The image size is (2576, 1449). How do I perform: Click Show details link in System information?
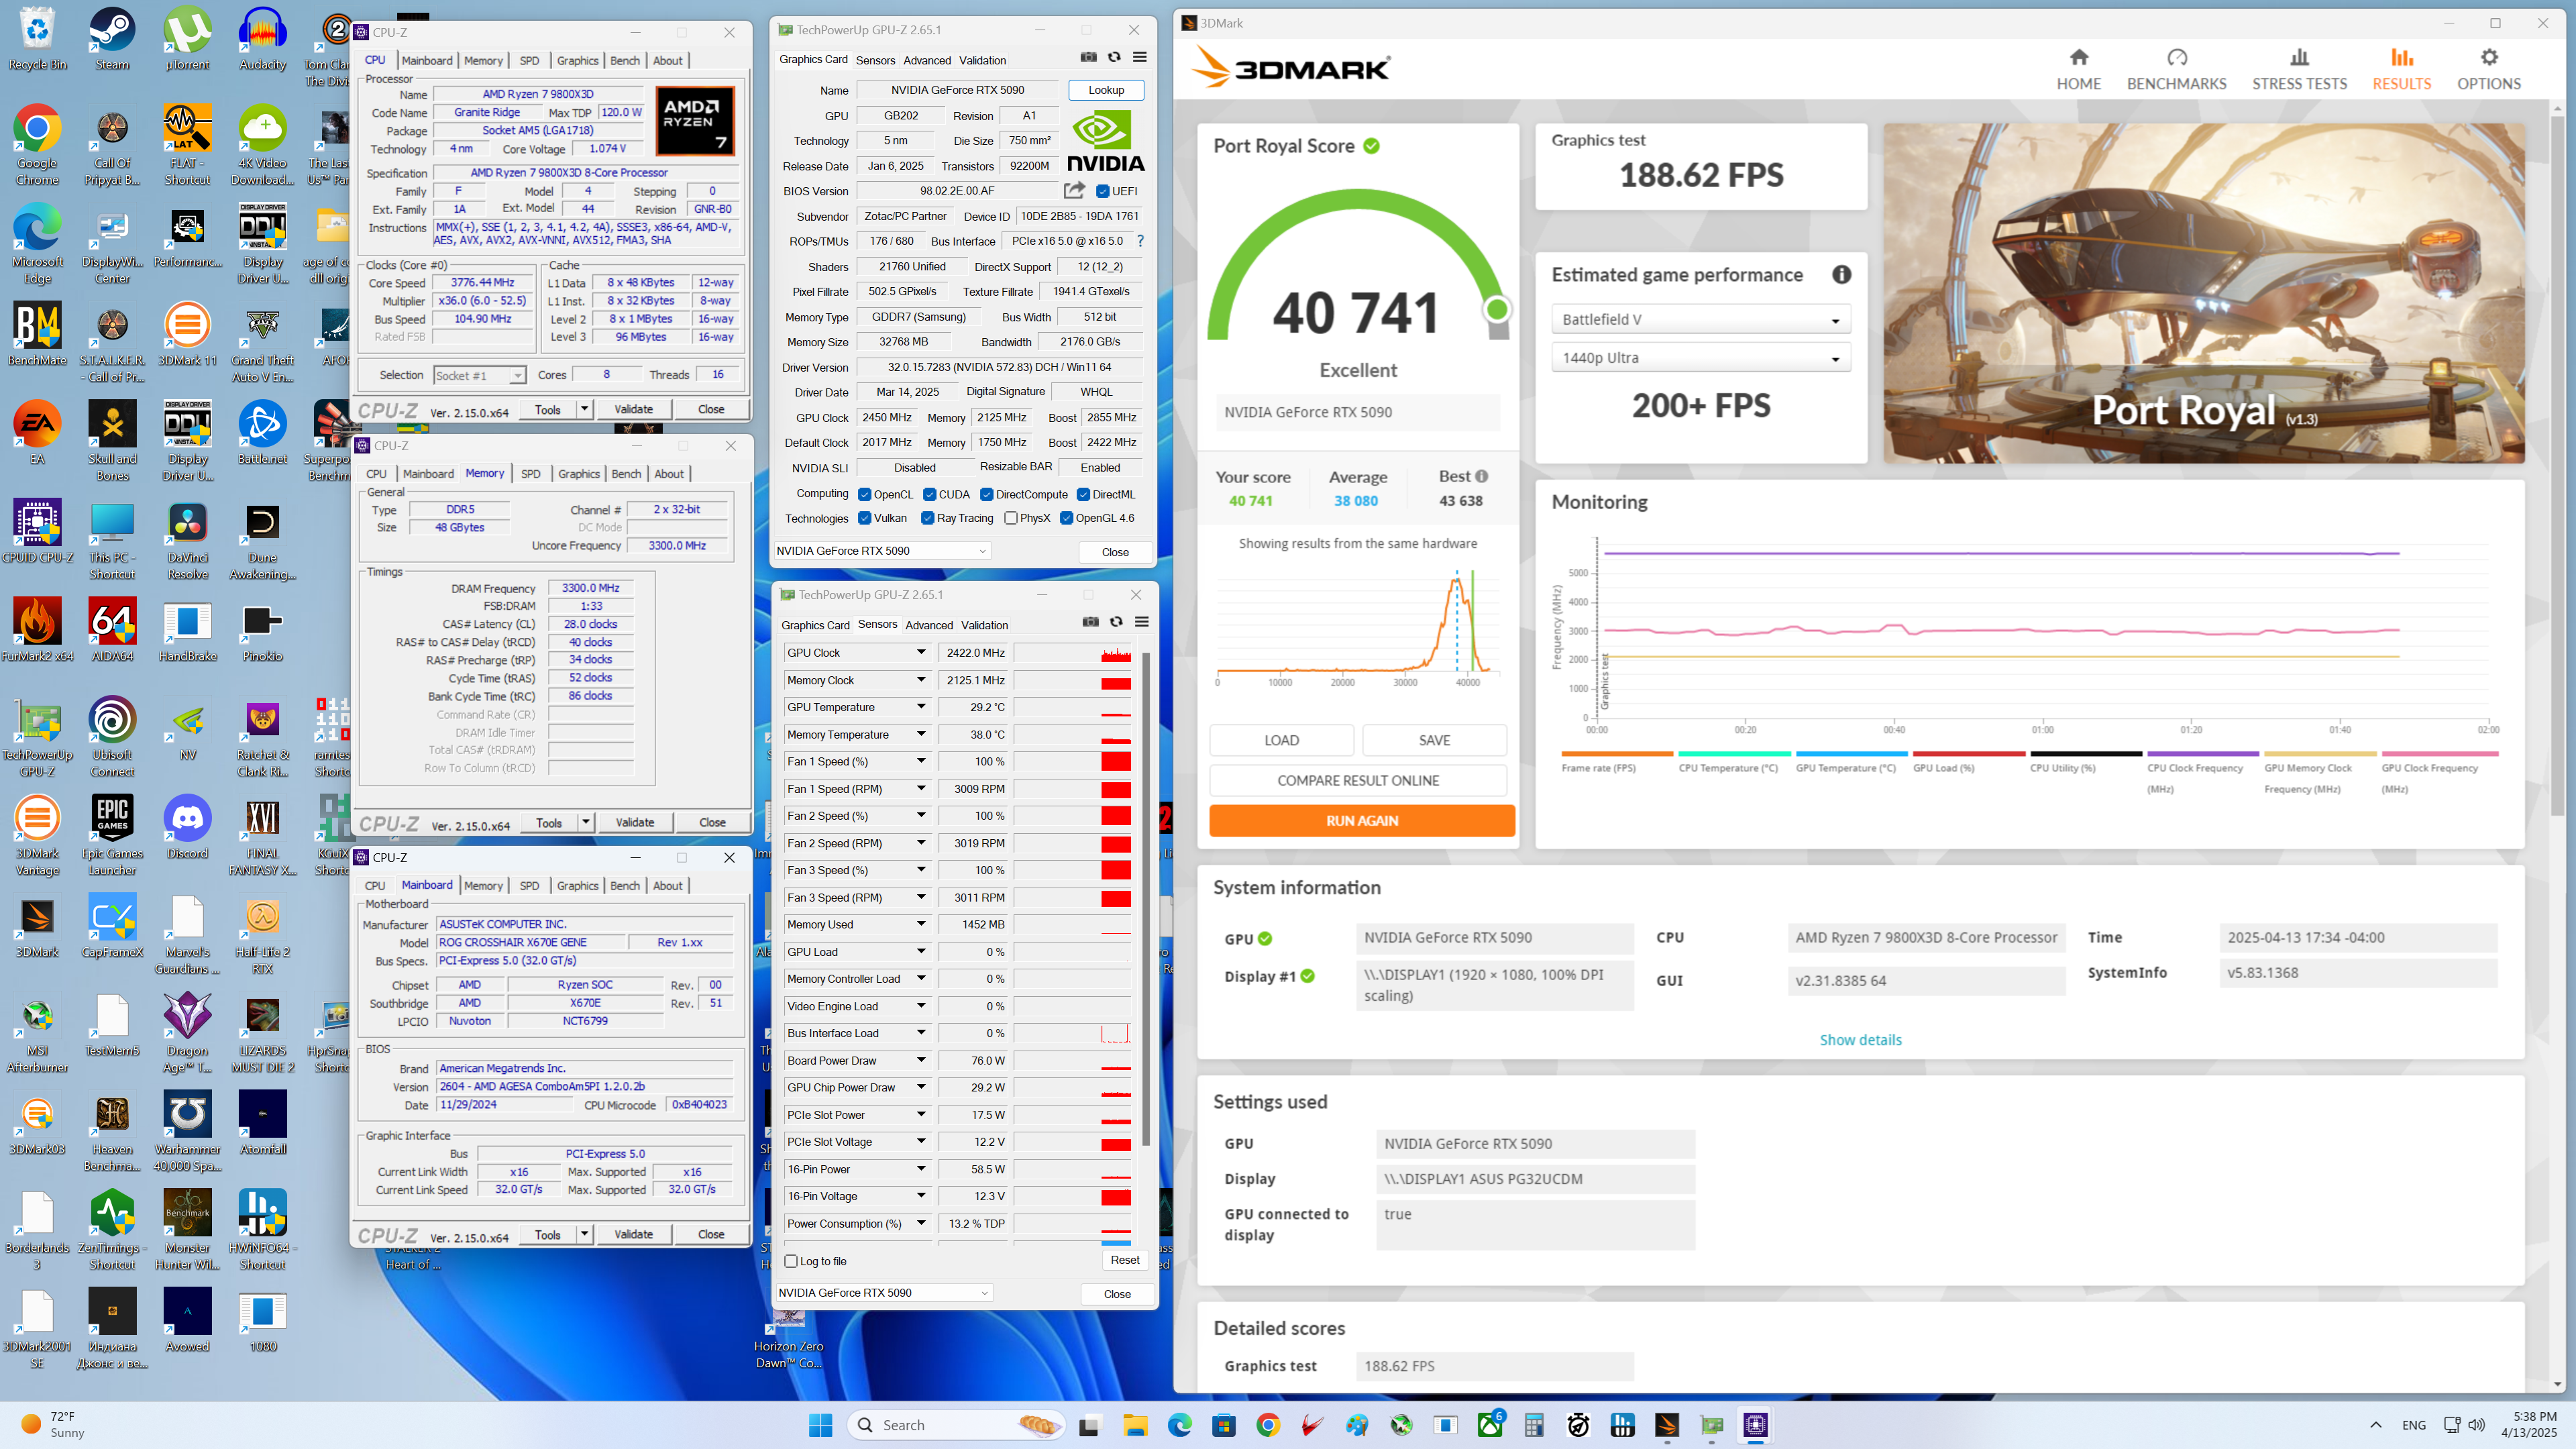(1860, 1040)
